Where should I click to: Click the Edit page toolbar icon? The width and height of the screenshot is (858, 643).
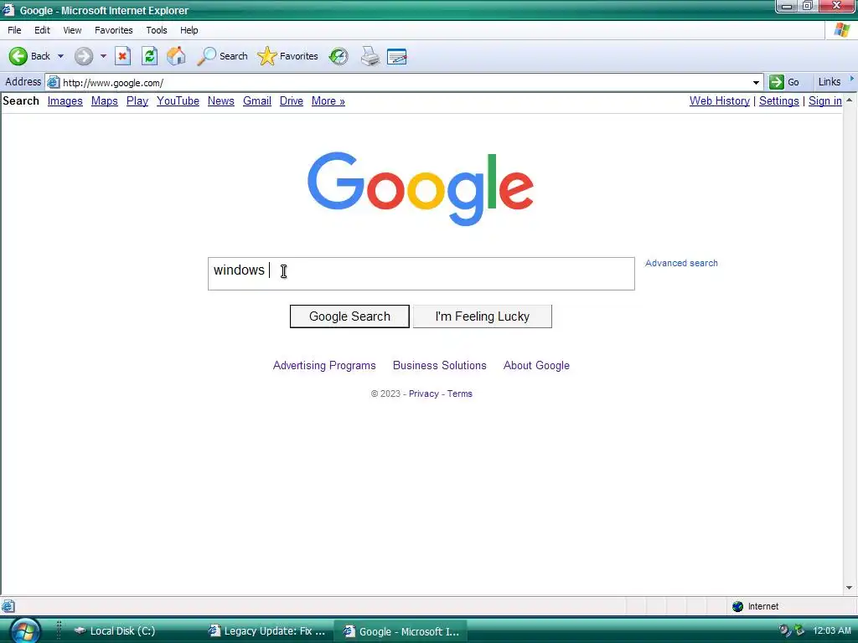point(396,56)
